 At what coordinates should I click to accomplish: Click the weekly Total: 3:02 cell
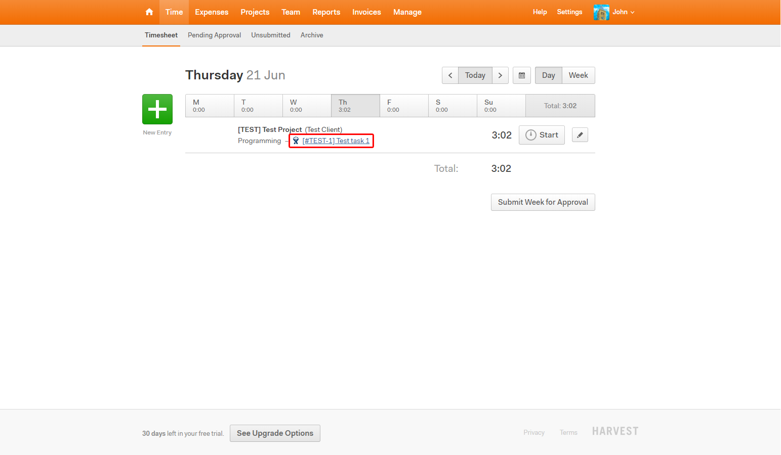[x=560, y=106]
